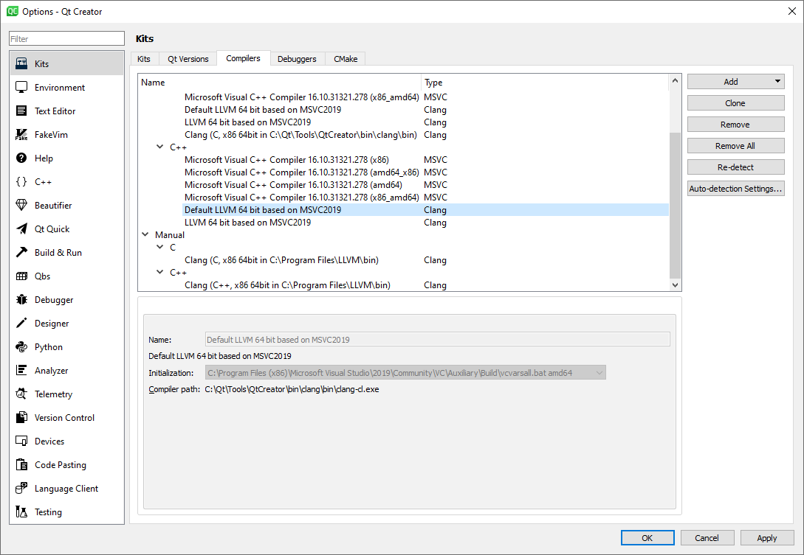
Task: Collapse the Manual C++ compilers node
Action: click(x=160, y=272)
